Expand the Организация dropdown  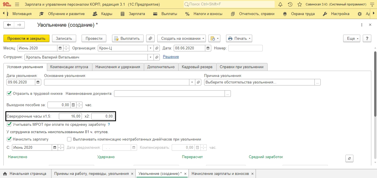pos(151,48)
